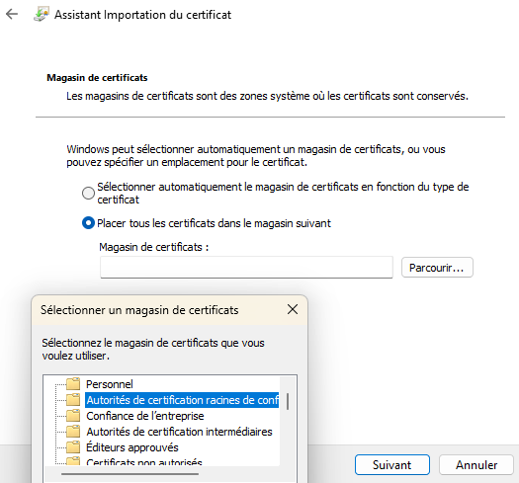The width and height of the screenshot is (519, 483).
Task: Select 'Autorités de certification intermédiaires' store
Action: tap(179, 432)
